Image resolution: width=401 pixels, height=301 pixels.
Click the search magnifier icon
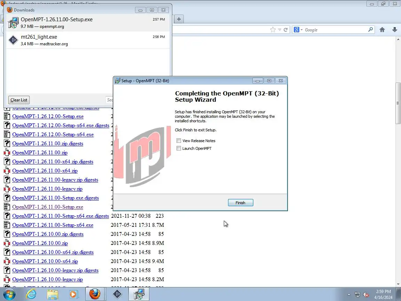click(370, 30)
